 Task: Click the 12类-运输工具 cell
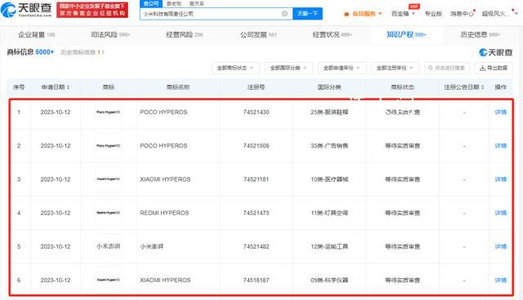(329, 246)
